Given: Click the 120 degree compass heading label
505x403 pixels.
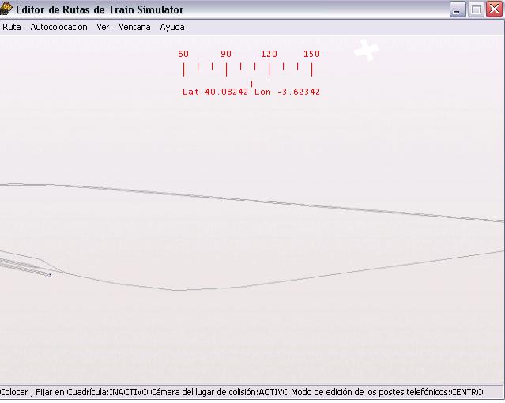Looking at the screenshot, I should tap(269, 54).
